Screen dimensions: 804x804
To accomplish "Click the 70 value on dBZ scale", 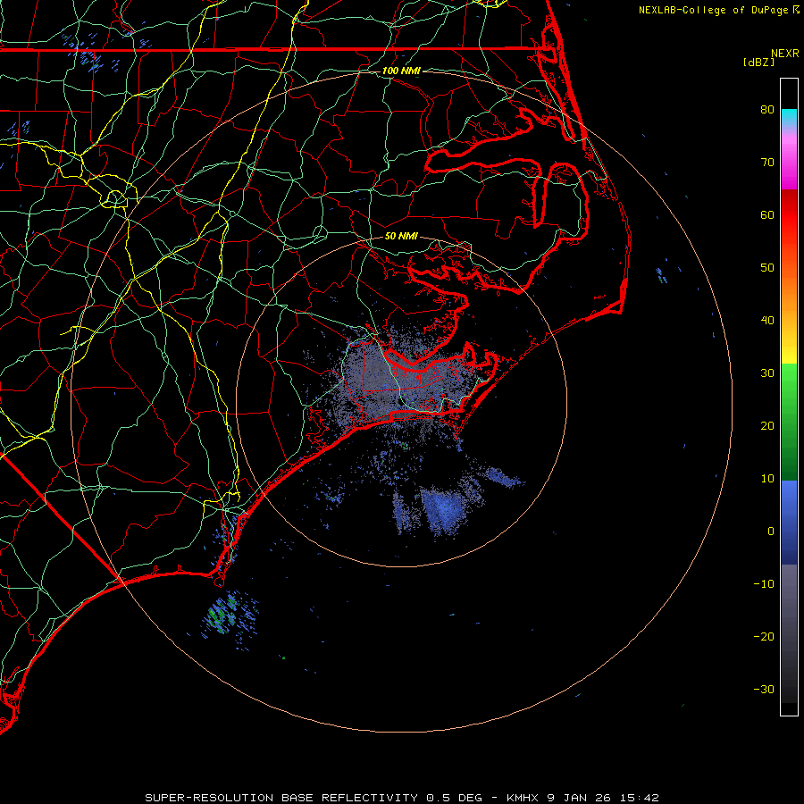I will point(767,163).
